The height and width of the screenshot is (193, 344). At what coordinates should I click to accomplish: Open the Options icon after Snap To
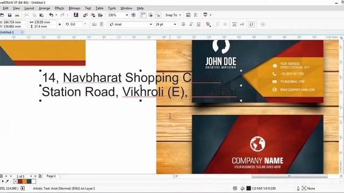pyautogui.click(x=188, y=15)
